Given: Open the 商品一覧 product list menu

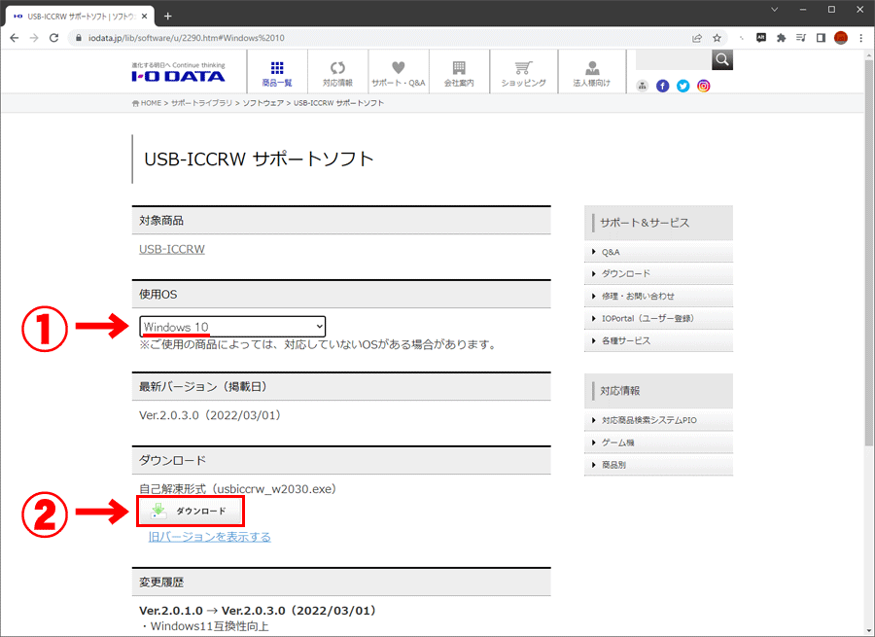Looking at the screenshot, I should pyautogui.click(x=277, y=74).
